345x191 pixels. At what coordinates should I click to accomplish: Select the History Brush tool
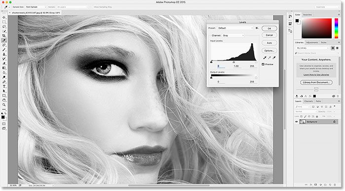(x=4, y=59)
